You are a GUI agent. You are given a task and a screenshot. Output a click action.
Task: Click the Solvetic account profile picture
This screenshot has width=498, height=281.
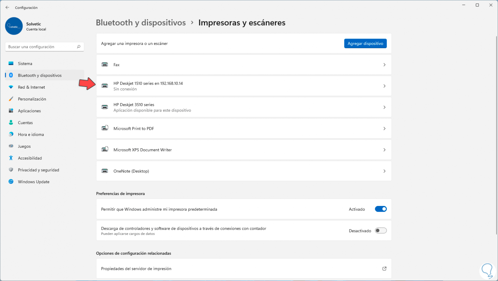pyautogui.click(x=14, y=26)
